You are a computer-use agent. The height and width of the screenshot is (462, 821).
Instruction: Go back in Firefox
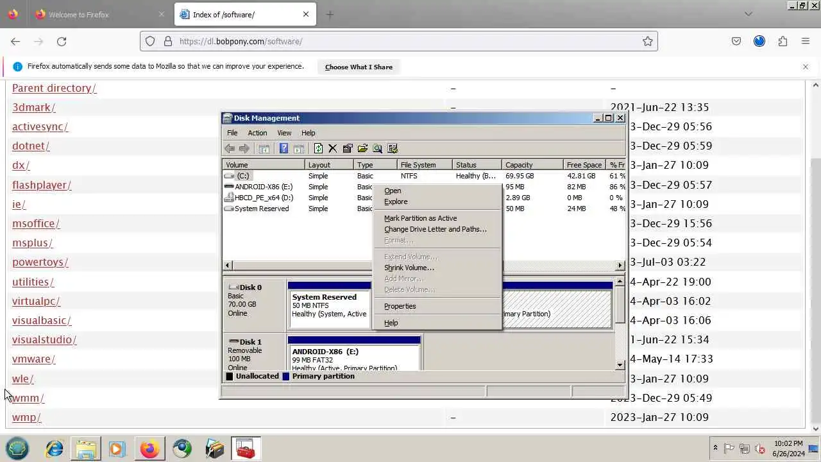coord(15,41)
